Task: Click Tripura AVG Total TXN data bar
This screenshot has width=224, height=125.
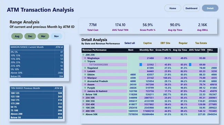Action: click(x=190, y=65)
